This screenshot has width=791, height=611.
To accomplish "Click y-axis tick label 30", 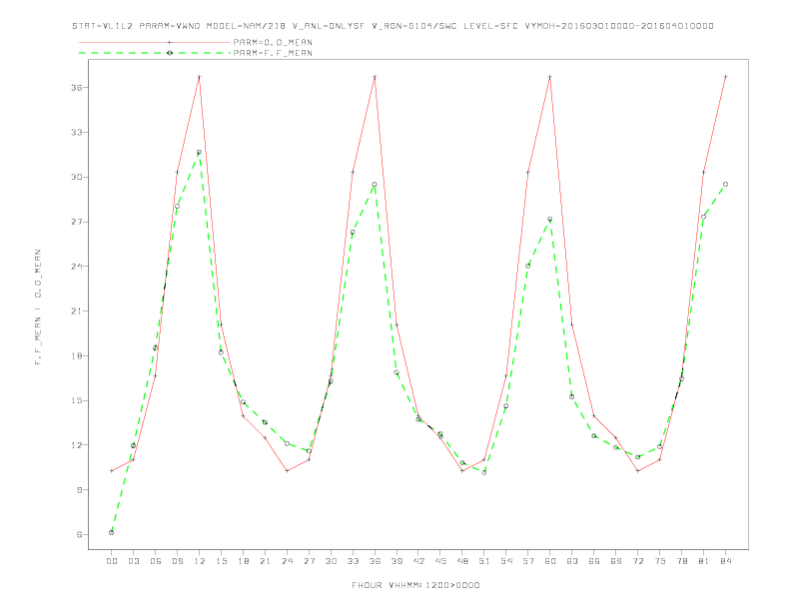I will pos(77,177).
